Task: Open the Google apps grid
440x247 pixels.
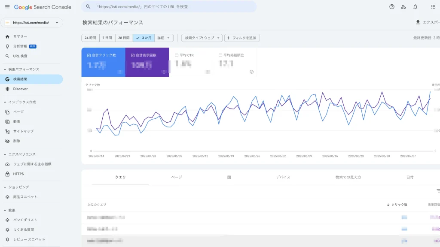Action: click(433, 7)
